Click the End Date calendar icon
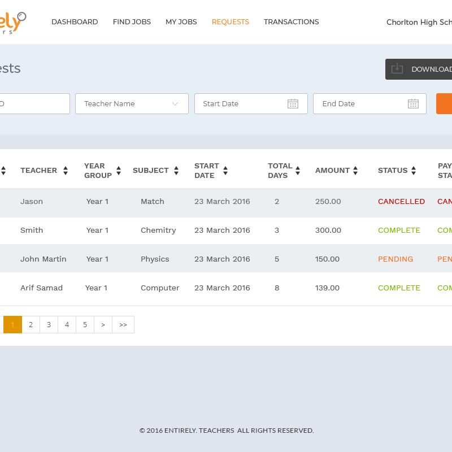The height and width of the screenshot is (452, 452). point(413,104)
